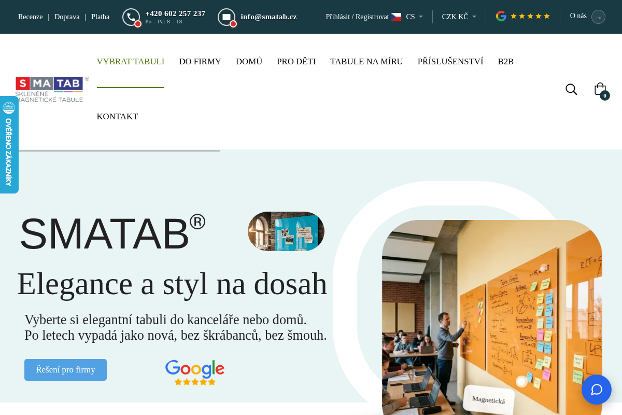The width and height of the screenshot is (622, 415).
Task: Open the shopping cart icon
Action: pos(600,89)
